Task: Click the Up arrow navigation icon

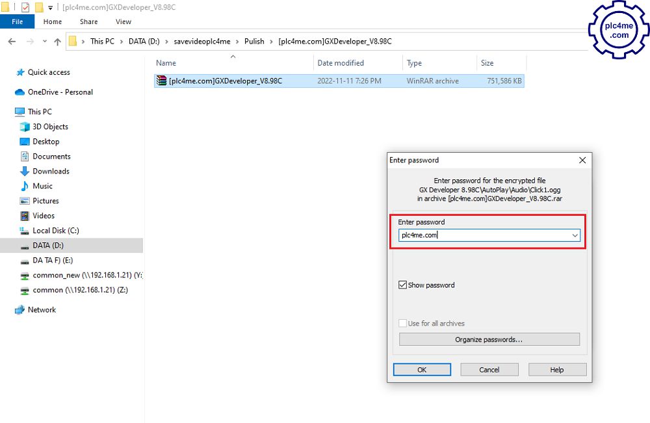Action: click(x=58, y=42)
